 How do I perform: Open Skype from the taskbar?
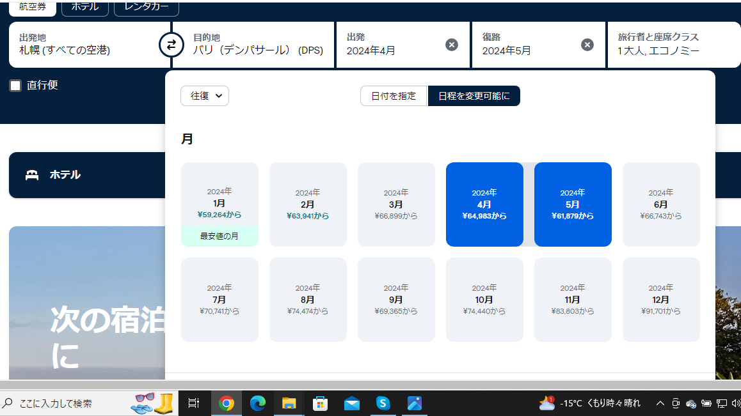coord(383,403)
